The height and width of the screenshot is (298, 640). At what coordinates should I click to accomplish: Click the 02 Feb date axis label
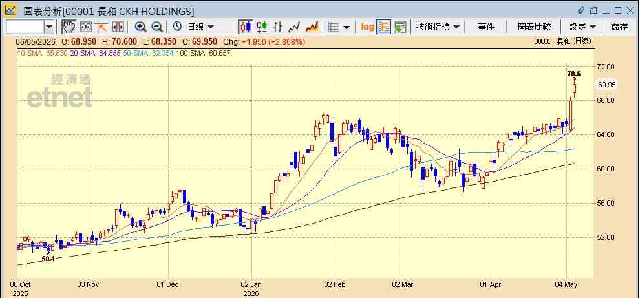pos(336,284)
